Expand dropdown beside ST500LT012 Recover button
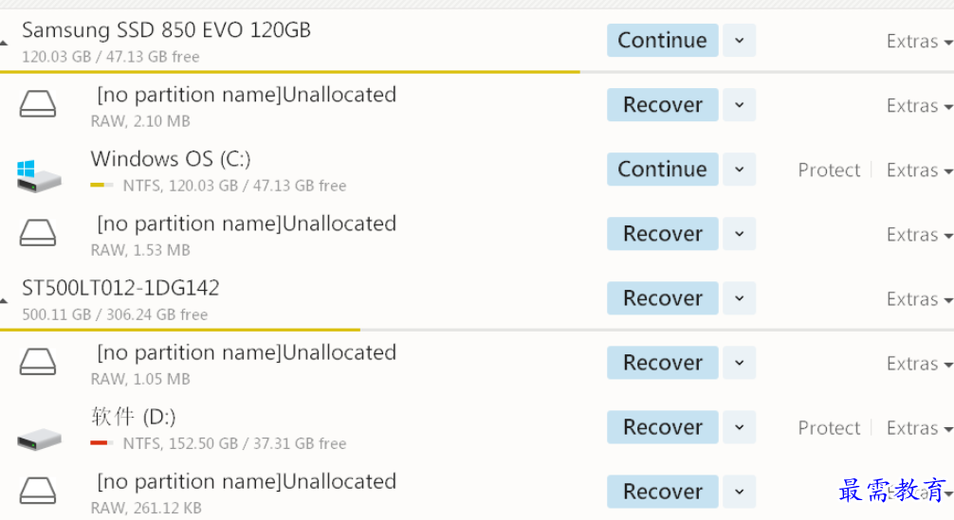 (740, 297)
